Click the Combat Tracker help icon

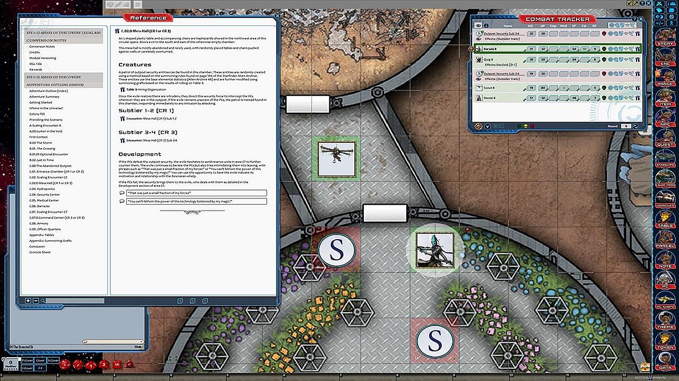[x=635, y=19]
